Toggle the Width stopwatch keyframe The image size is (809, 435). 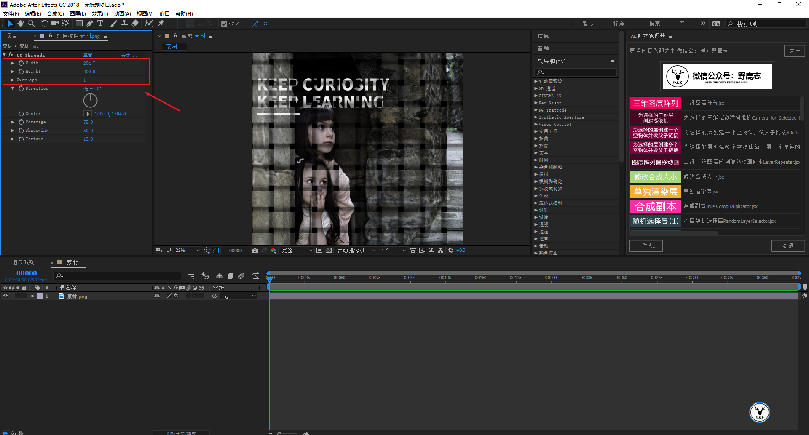21,63
